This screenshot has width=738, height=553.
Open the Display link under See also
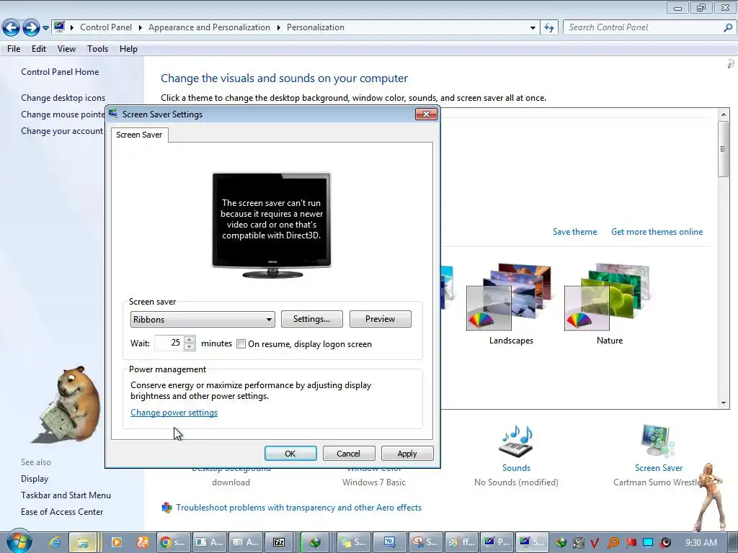tap(35, 479)
